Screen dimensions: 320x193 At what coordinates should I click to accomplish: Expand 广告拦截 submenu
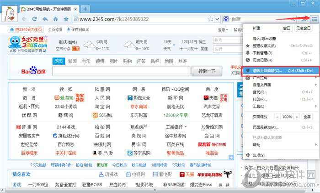[281, 78]
